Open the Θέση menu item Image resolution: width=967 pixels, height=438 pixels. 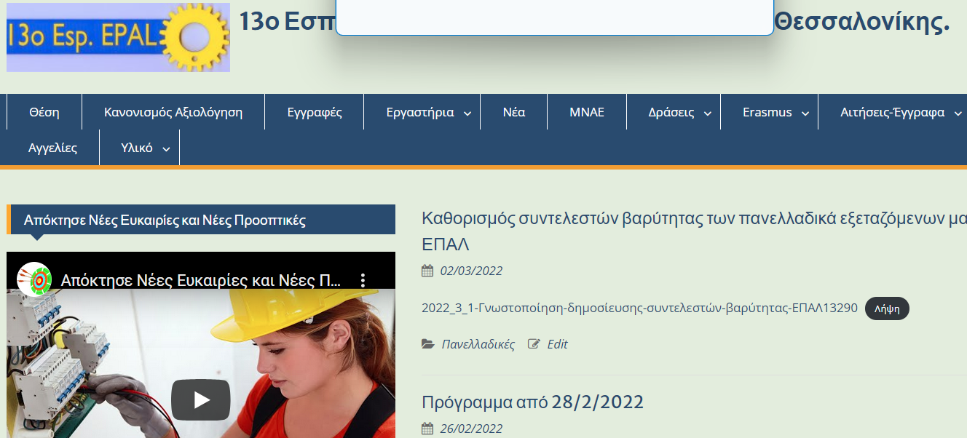[x=44, y=112]
